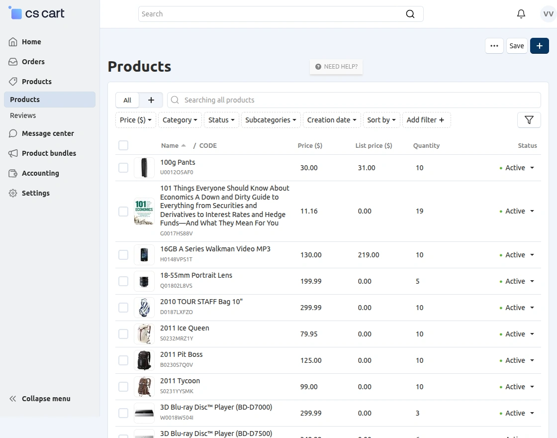
Task: Open Orders in the sidebar
Action: click(33, 62)
